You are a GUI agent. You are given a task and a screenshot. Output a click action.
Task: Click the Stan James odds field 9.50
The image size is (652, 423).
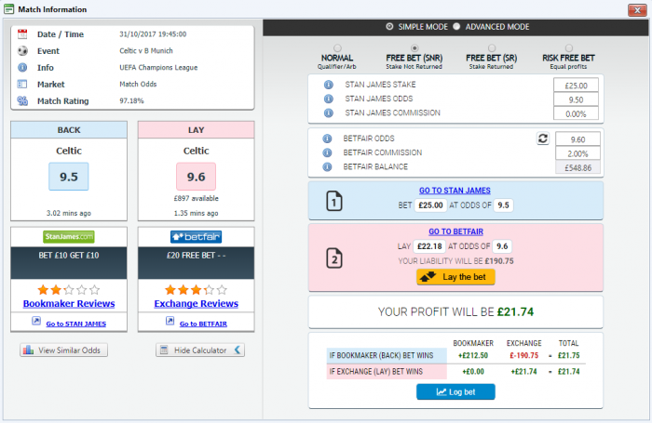coord(576,99)
